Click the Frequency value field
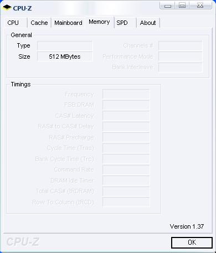The image size is (216, 253). coord(126,94)
